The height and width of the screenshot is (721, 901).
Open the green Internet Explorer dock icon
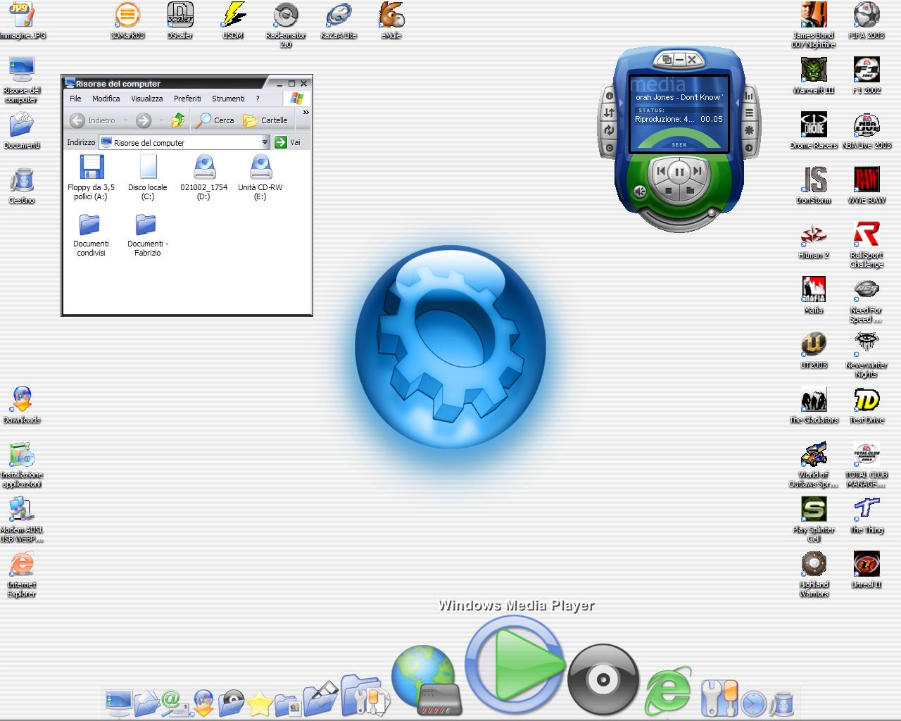(x=668, y=691)
